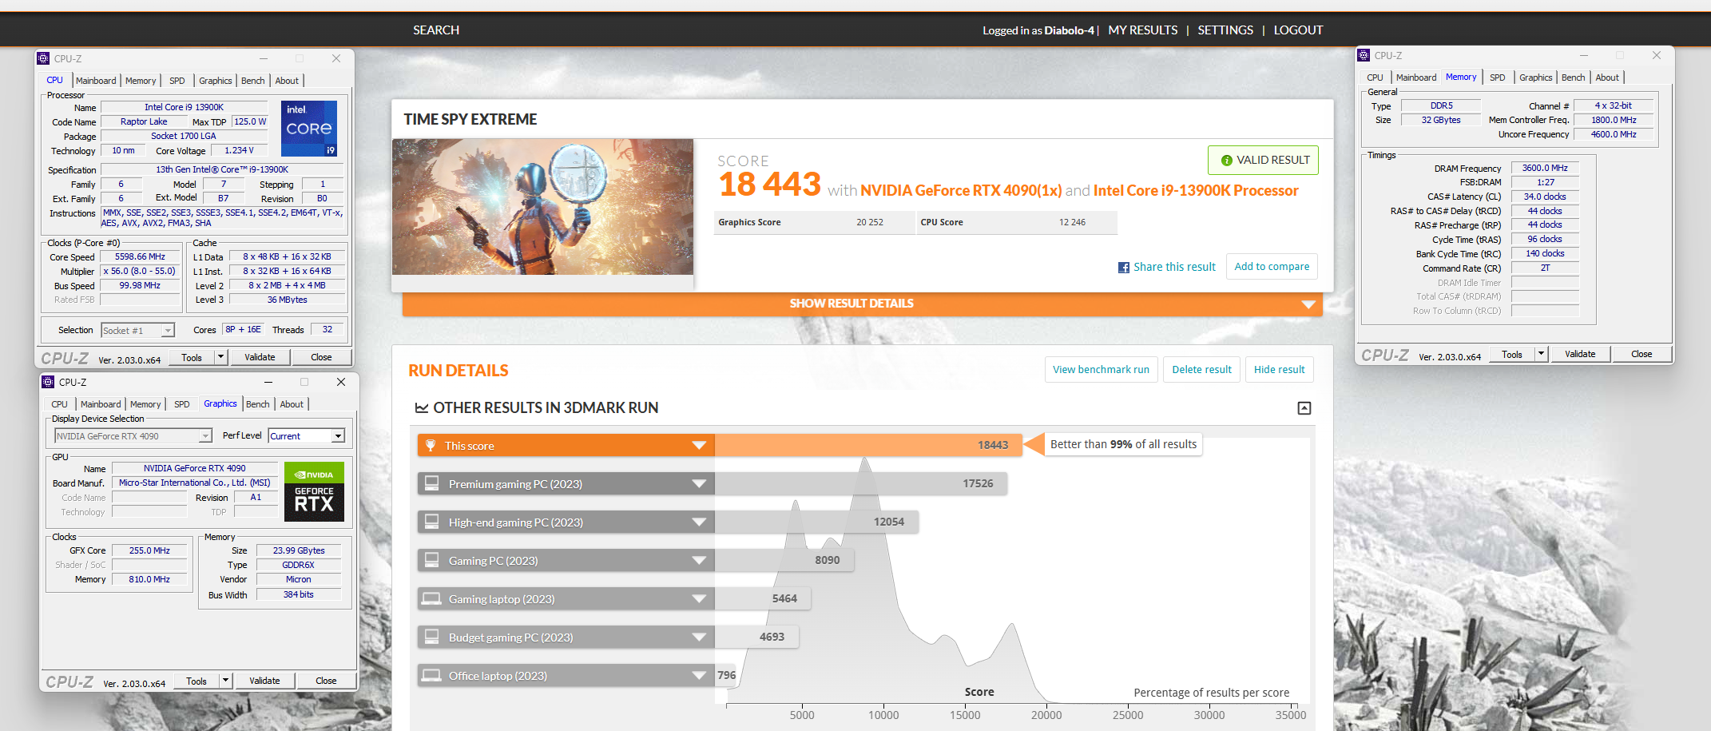Open Bench tab in CPU window
The height and width of the screenshot is (731, 1711).
[252, 81]
